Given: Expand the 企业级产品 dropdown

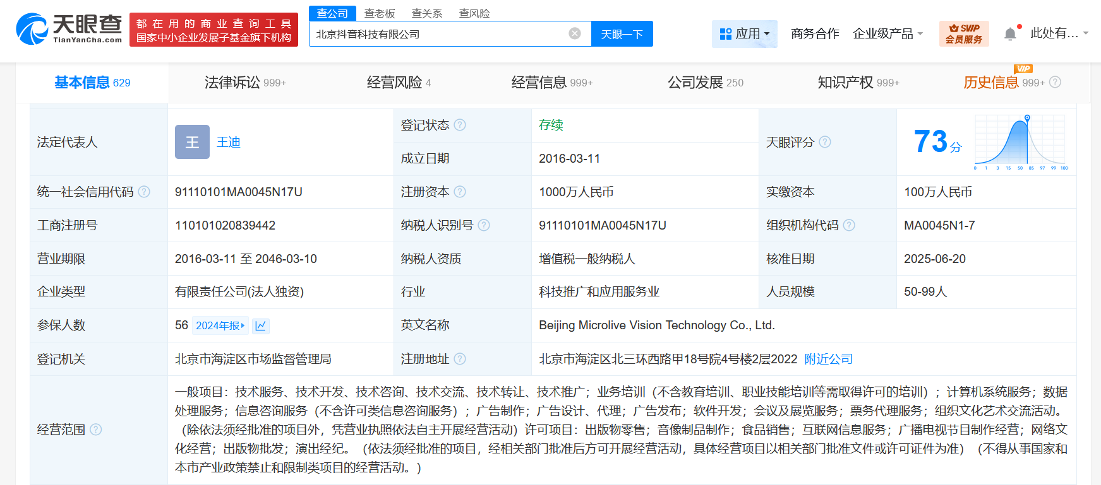Looking at the screenshot, I should coord(887,34).
